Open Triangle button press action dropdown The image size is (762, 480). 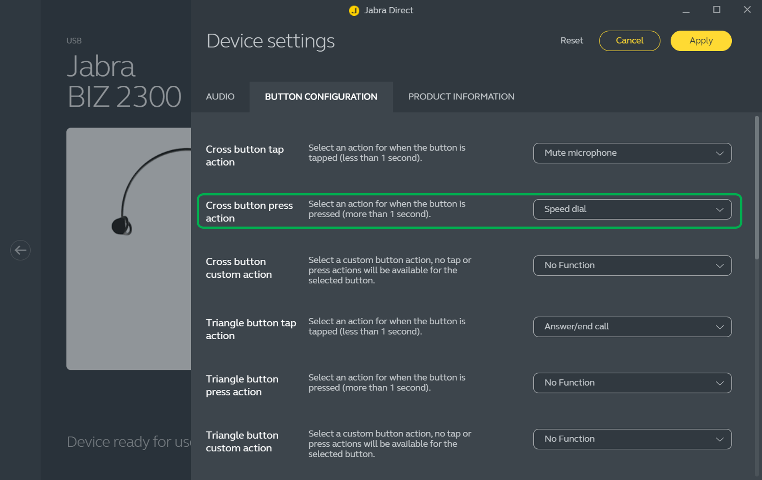coord(632,383)
